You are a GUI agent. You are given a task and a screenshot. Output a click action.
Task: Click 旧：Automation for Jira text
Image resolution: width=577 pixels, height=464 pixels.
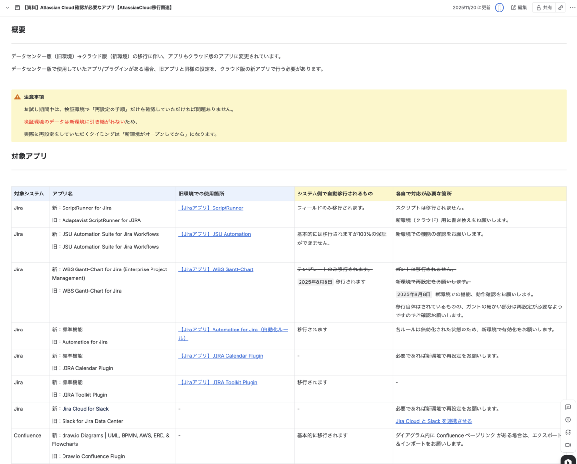point(80,342)
